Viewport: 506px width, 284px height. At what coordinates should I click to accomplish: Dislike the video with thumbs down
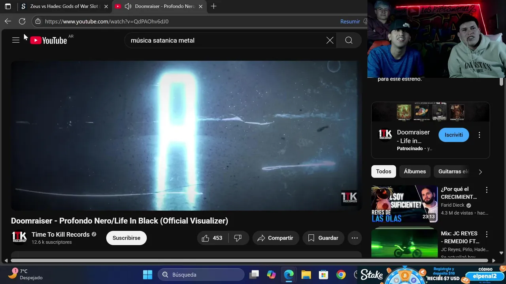(238, 238)
